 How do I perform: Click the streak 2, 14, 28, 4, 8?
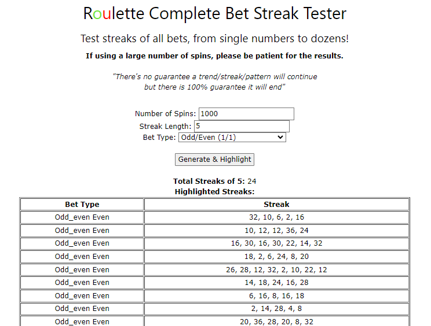coord(276,309)
